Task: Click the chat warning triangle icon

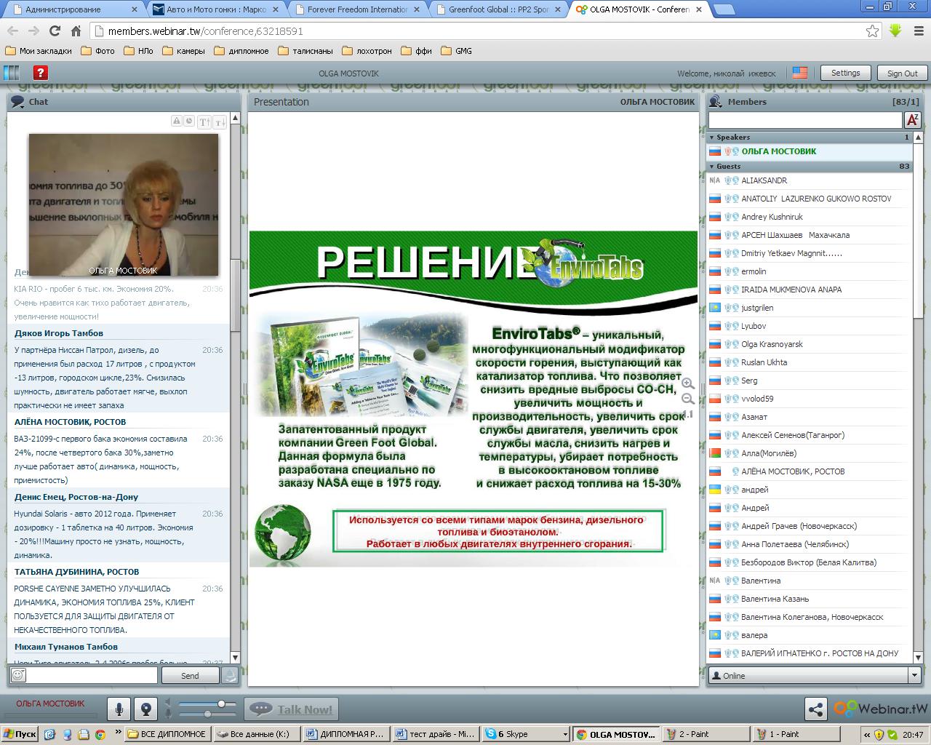Action: 177,121
